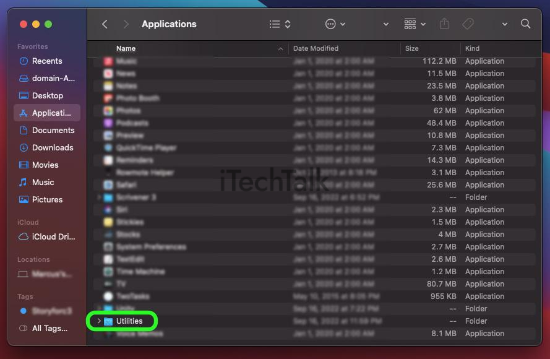550x359 pixels.
Task: Click the back navigation arrow
Action: point(105,24)
